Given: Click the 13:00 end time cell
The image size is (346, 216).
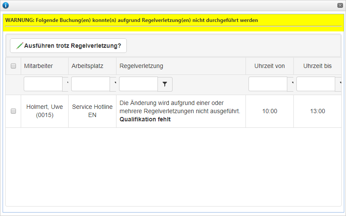Looking at the screenshot, I should [318, 111].
